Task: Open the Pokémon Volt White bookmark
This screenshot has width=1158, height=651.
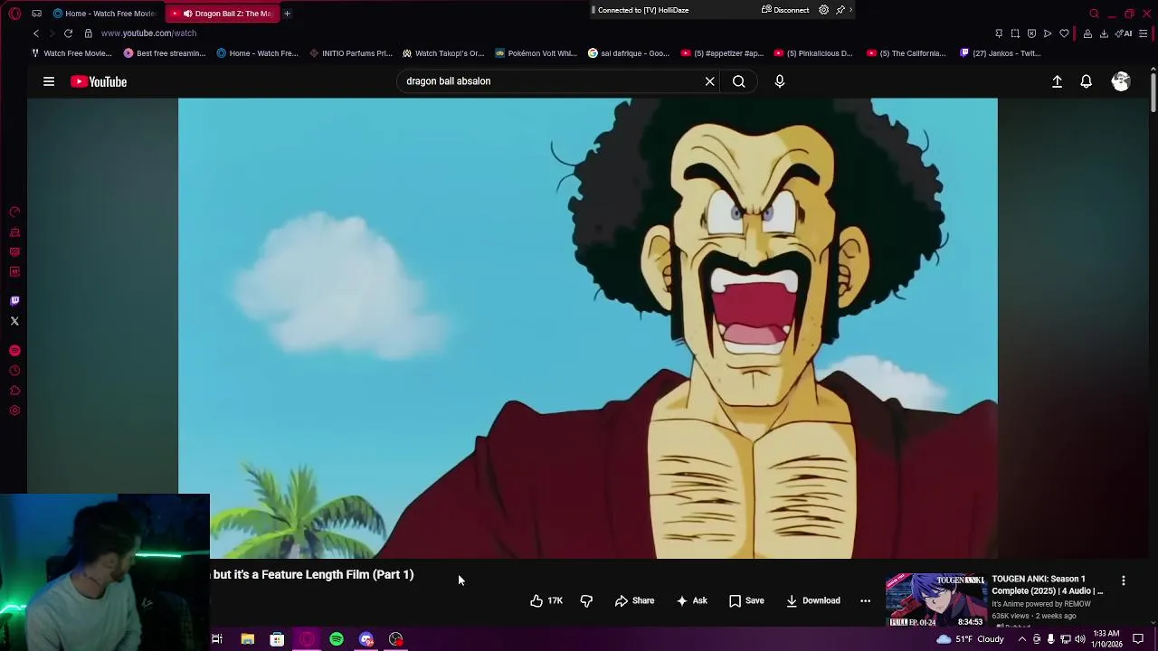Action: coord(536,53)
